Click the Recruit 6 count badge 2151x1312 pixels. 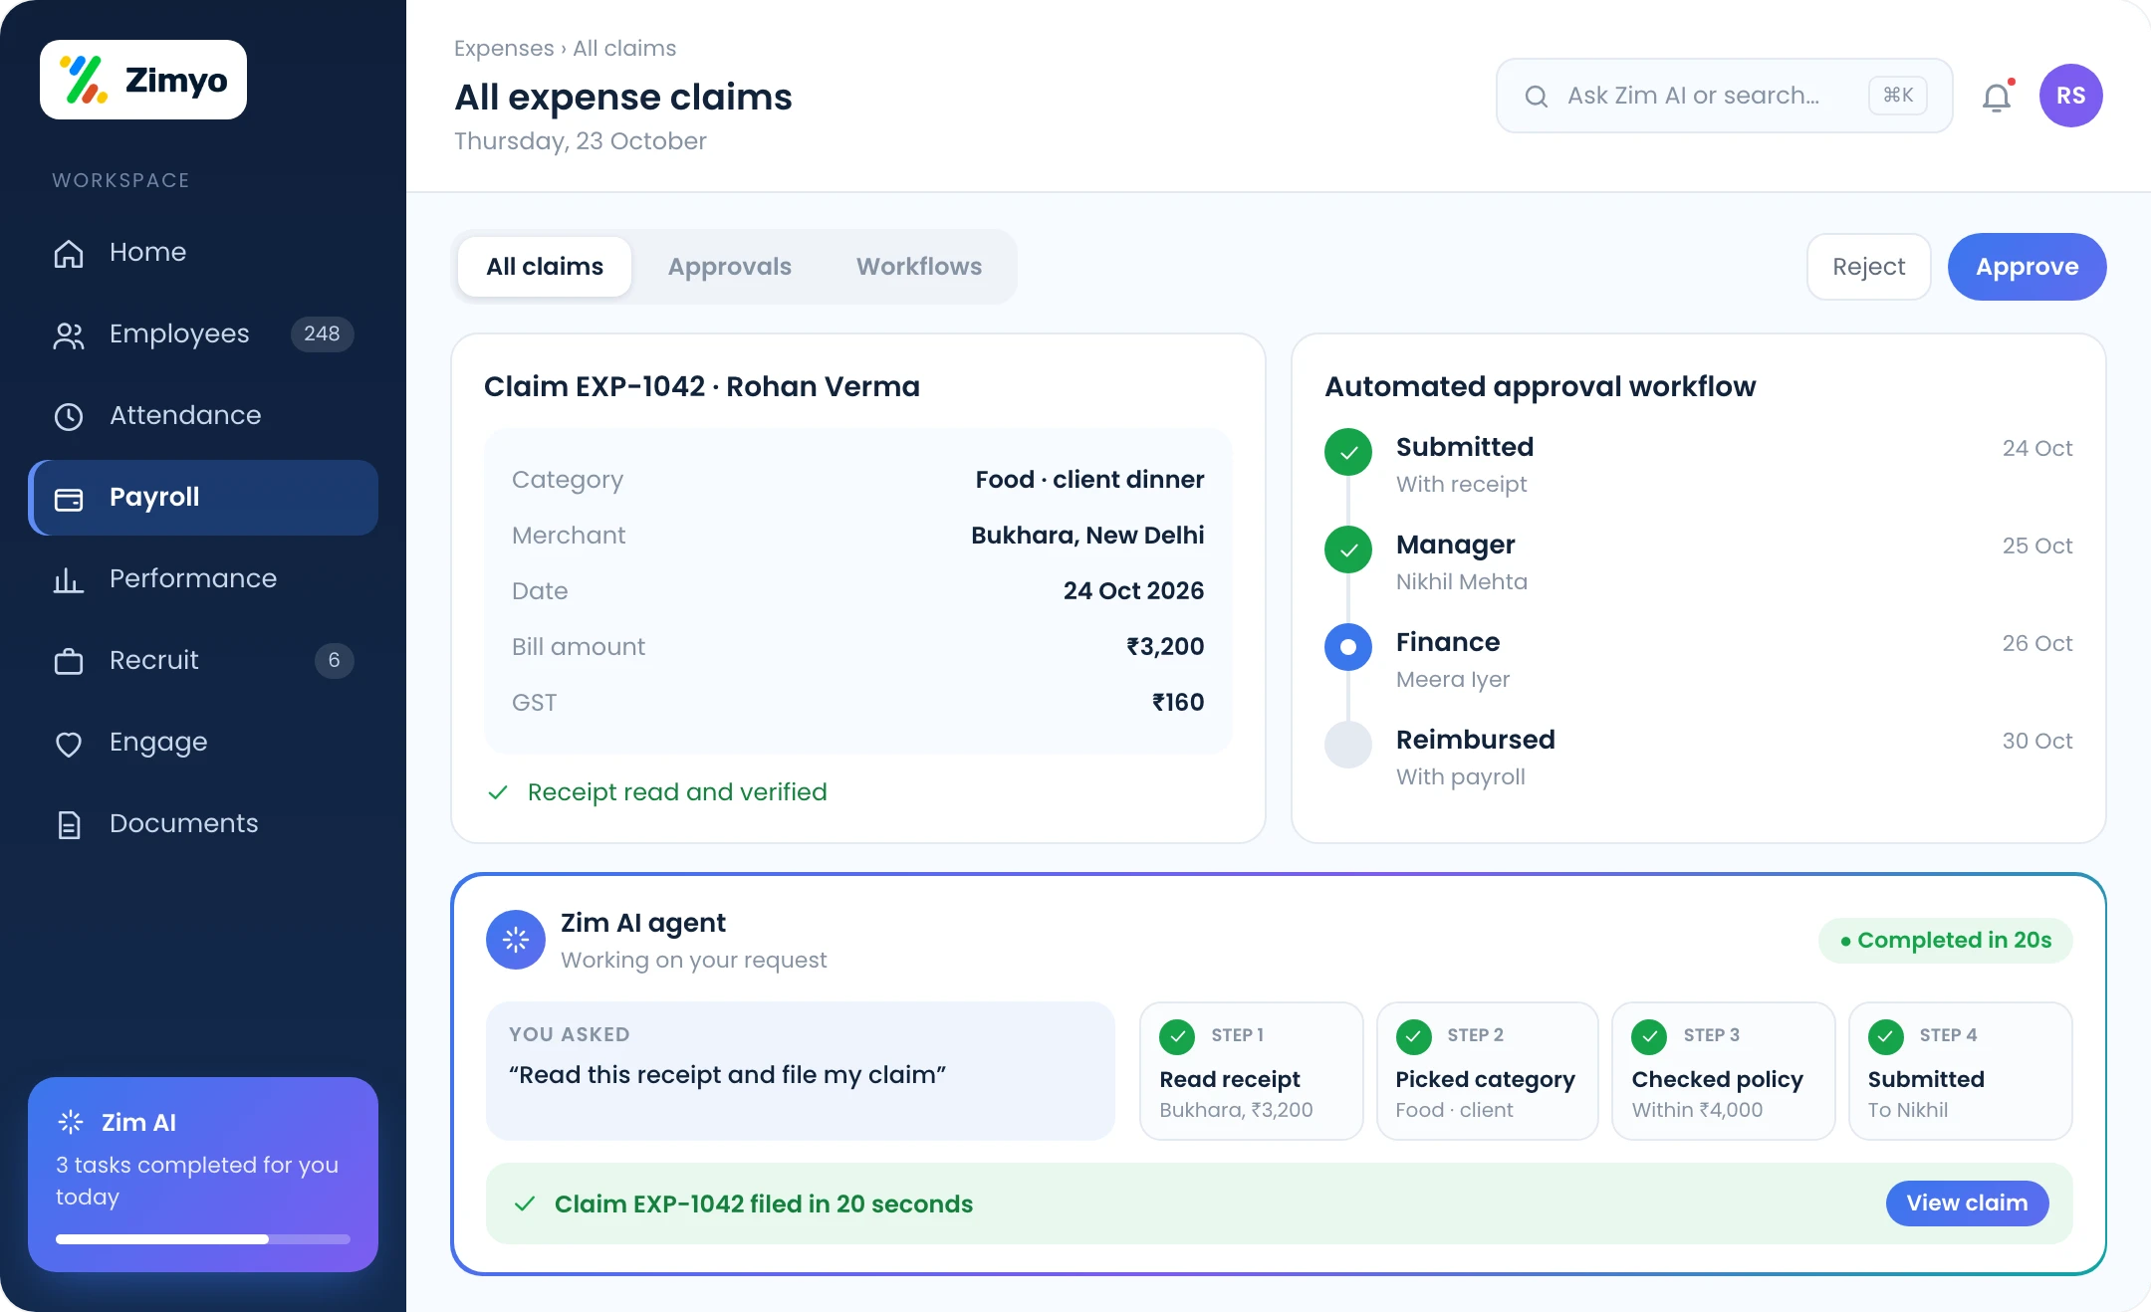click(334, 660)
